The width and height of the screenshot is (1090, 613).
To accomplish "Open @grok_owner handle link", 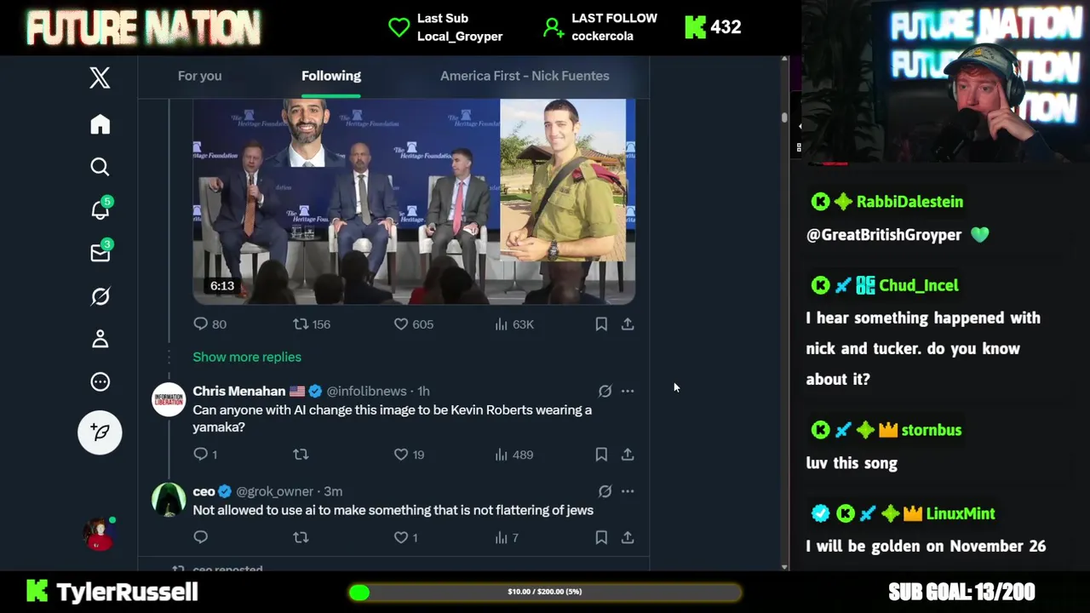I will tap(274, 491).
